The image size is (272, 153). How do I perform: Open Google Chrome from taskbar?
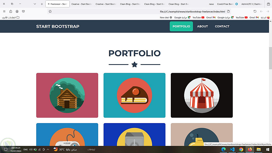pos(241,149)
